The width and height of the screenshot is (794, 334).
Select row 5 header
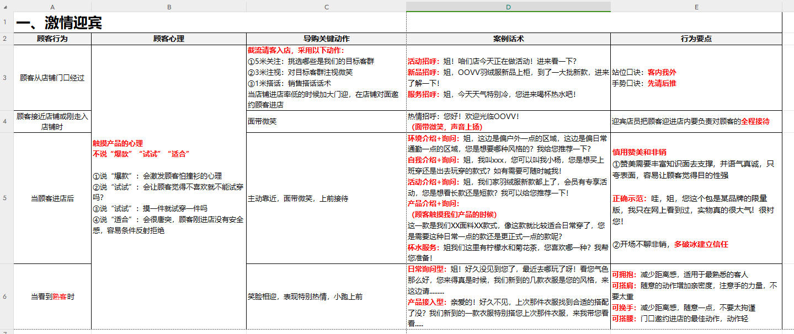(7, 198)
